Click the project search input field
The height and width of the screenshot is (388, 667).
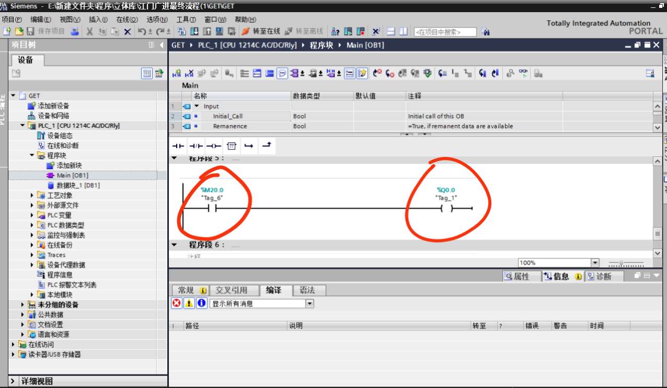(445, 32)
